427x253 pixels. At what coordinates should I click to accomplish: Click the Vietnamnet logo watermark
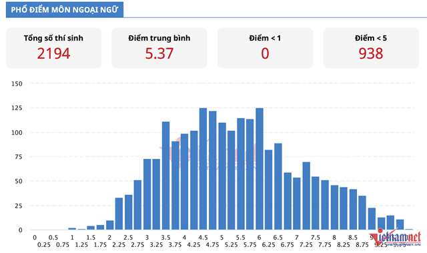point(395,239)
